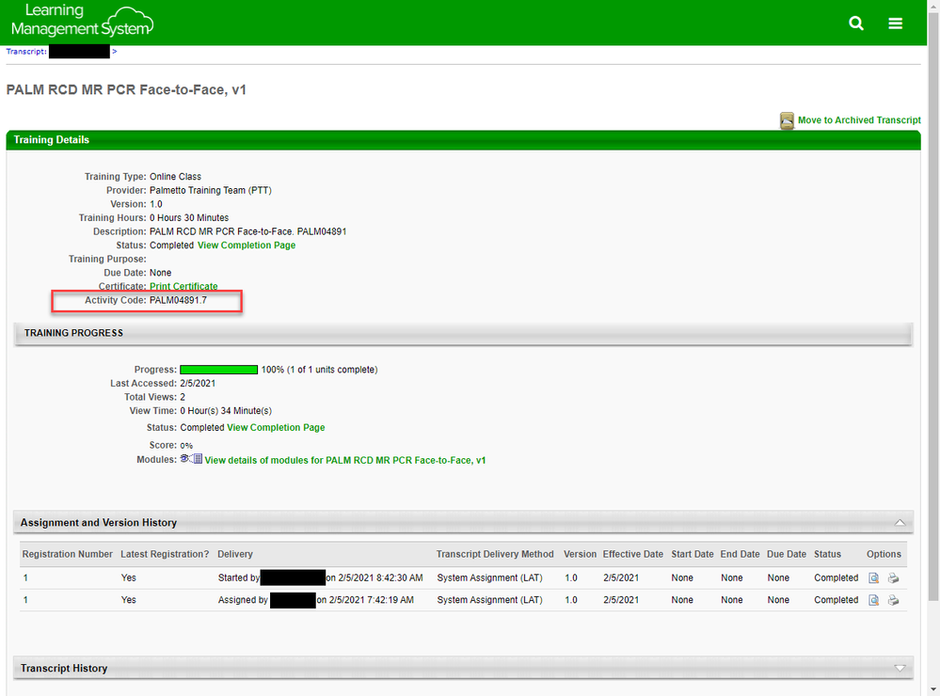940x696 pixels.
Task: Click the Print Certificate link
Action: (183, 287)
